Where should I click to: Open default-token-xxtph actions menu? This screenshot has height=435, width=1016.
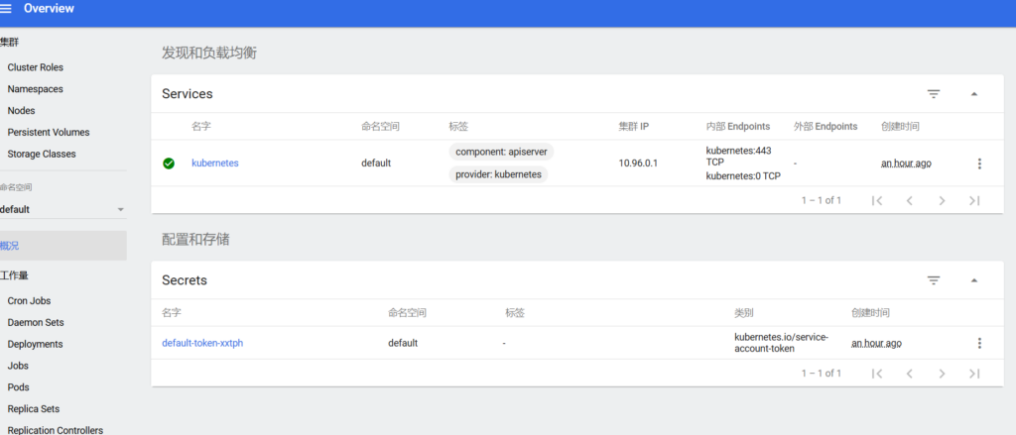click(x=979, y=343)
